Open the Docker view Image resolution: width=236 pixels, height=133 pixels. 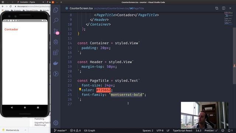tap(56, 63)
